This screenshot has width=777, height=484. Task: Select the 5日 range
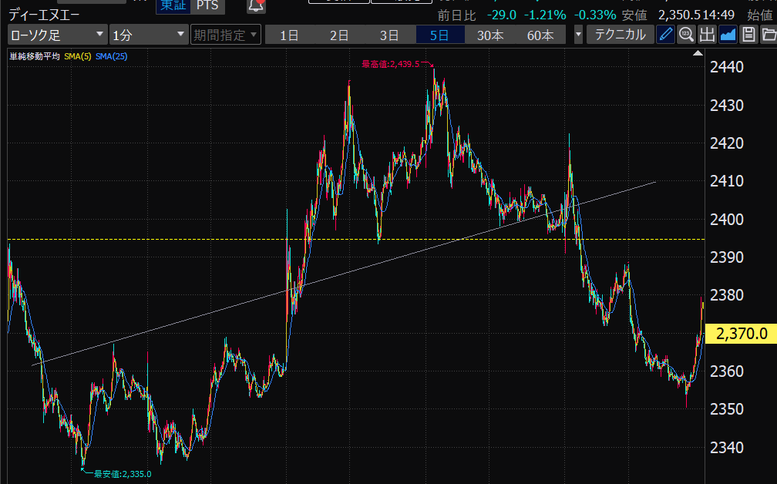point(439,35)
